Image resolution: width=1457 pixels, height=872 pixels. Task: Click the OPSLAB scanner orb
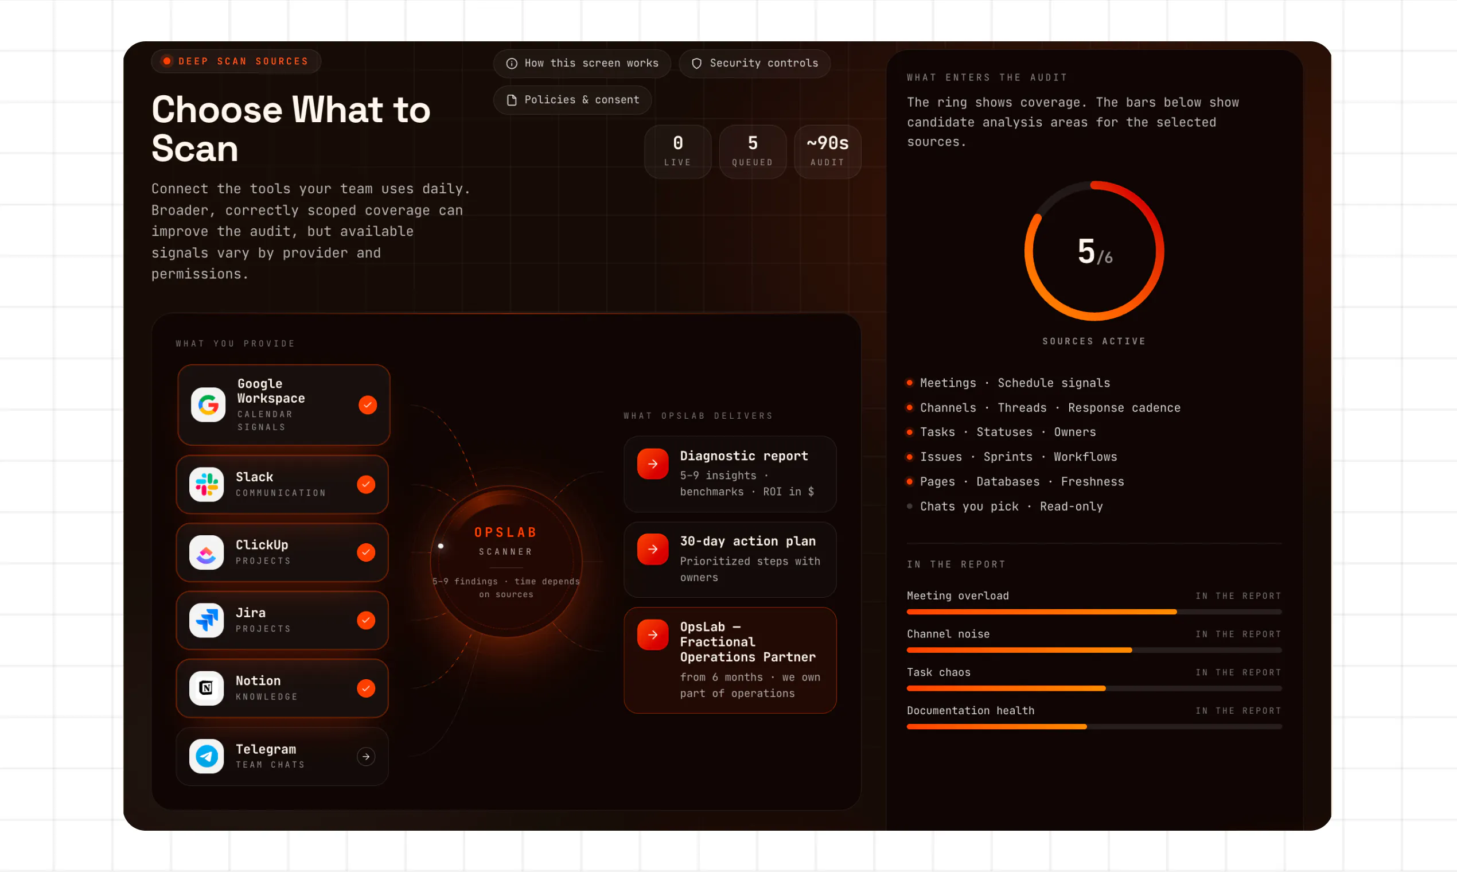506,562
